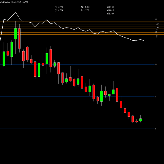Image resolution: width=164 pixels, height=164 pixels.
Task: Click the tall red candle near the chart peak
Action: click(x=19, y=38)
